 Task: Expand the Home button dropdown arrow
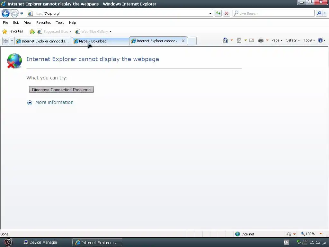[x=232, y=40]
